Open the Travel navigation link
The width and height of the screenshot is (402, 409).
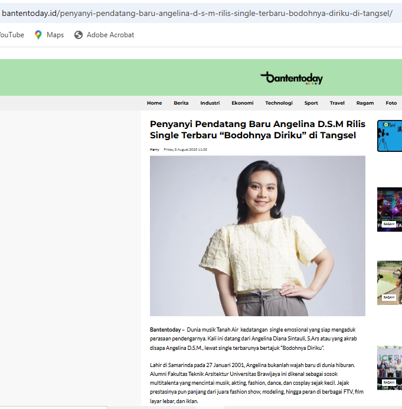337,103
